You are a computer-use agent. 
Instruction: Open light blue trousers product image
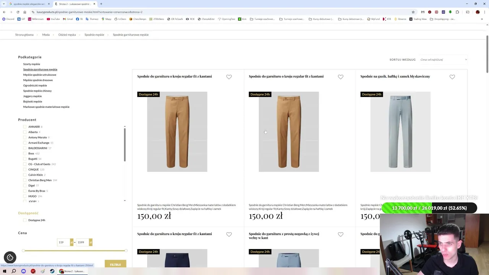(x=400, y=132)
